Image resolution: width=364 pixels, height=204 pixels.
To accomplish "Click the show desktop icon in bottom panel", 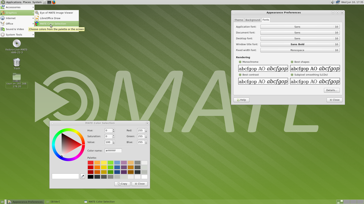I will pos(2,202).
